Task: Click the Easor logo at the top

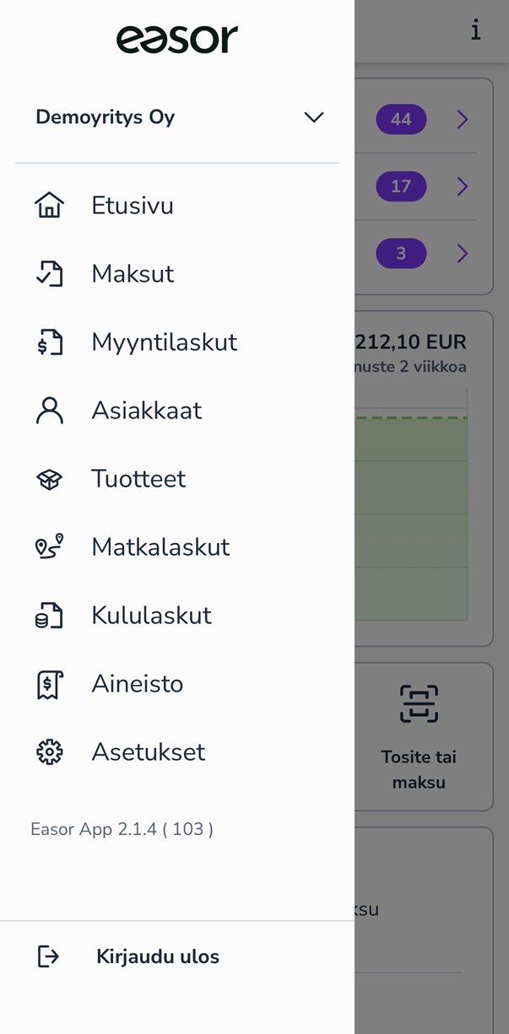Action: tap(177, 38)
